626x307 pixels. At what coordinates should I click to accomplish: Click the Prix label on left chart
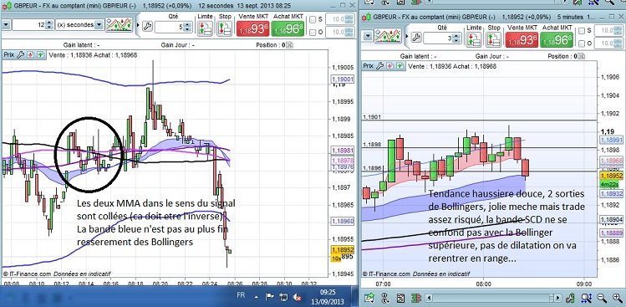point(9,54)
